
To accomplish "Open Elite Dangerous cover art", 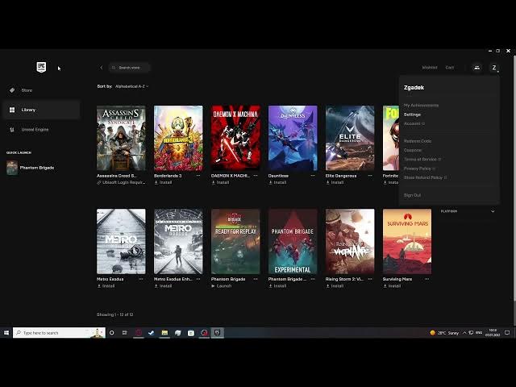I will click(x=350, y=138).
